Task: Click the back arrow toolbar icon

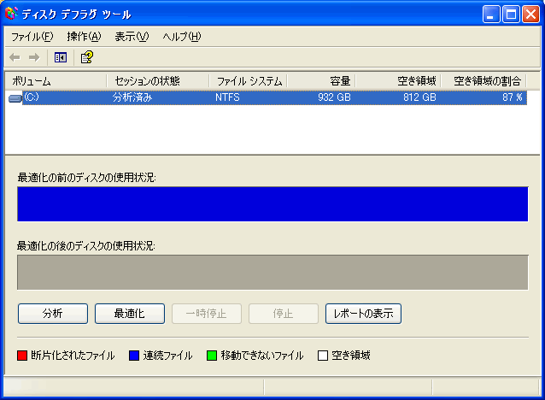Action: click(15, 57)
